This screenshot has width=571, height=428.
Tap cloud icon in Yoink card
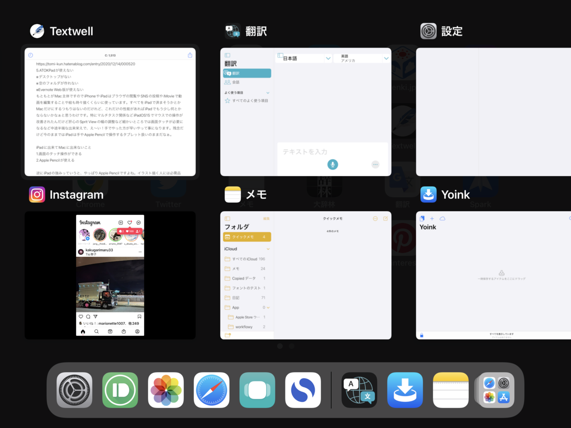tap(442, 218)
